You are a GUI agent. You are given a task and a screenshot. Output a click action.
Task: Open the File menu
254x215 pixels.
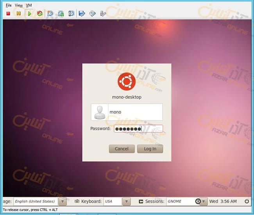click(x=9, y=5)
